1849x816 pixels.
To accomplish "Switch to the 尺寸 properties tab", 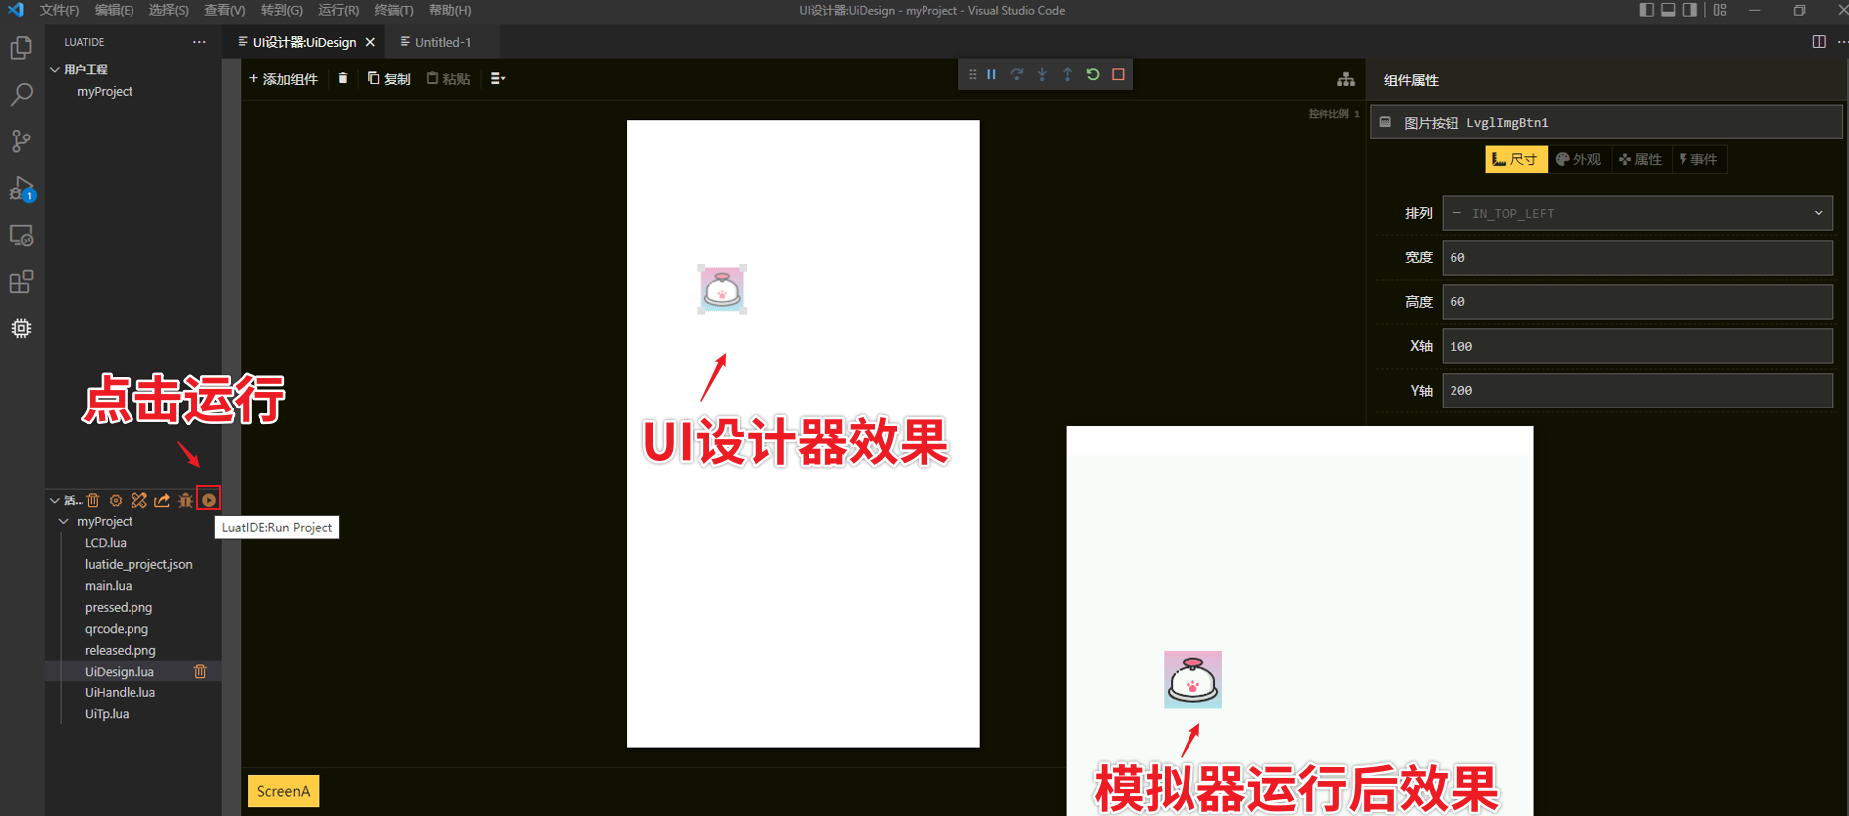I will 1516,159.
